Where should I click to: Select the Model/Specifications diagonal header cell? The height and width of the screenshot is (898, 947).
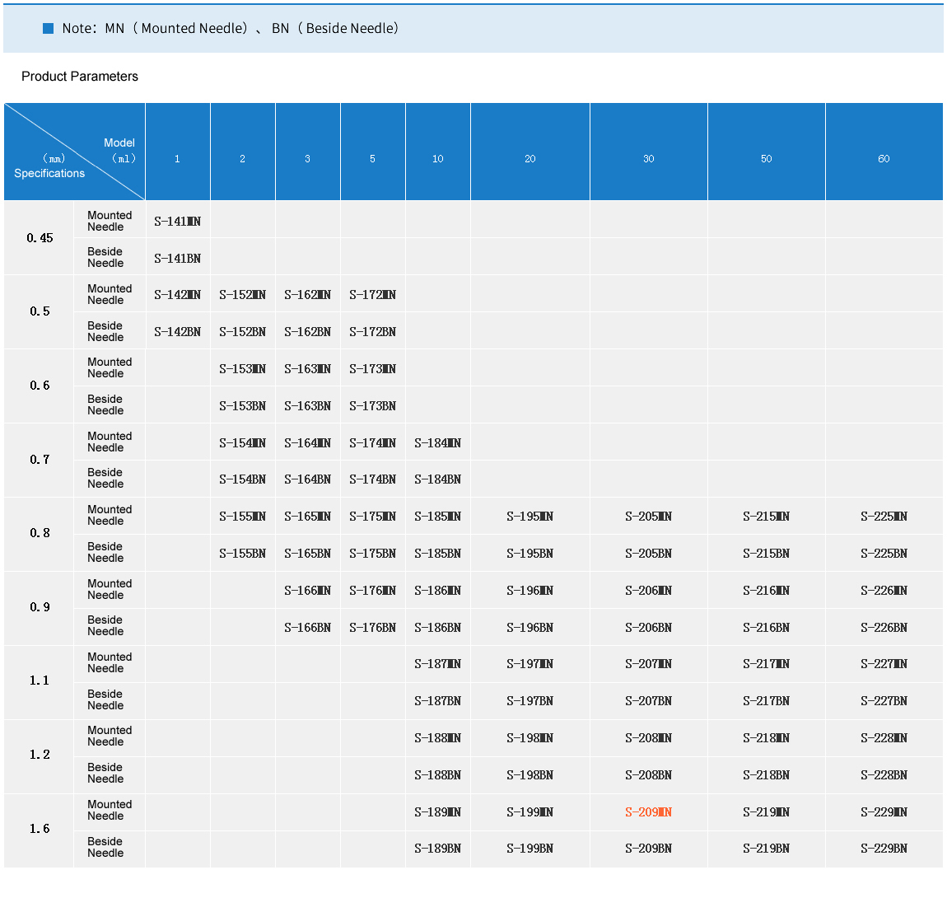(74, 152)
